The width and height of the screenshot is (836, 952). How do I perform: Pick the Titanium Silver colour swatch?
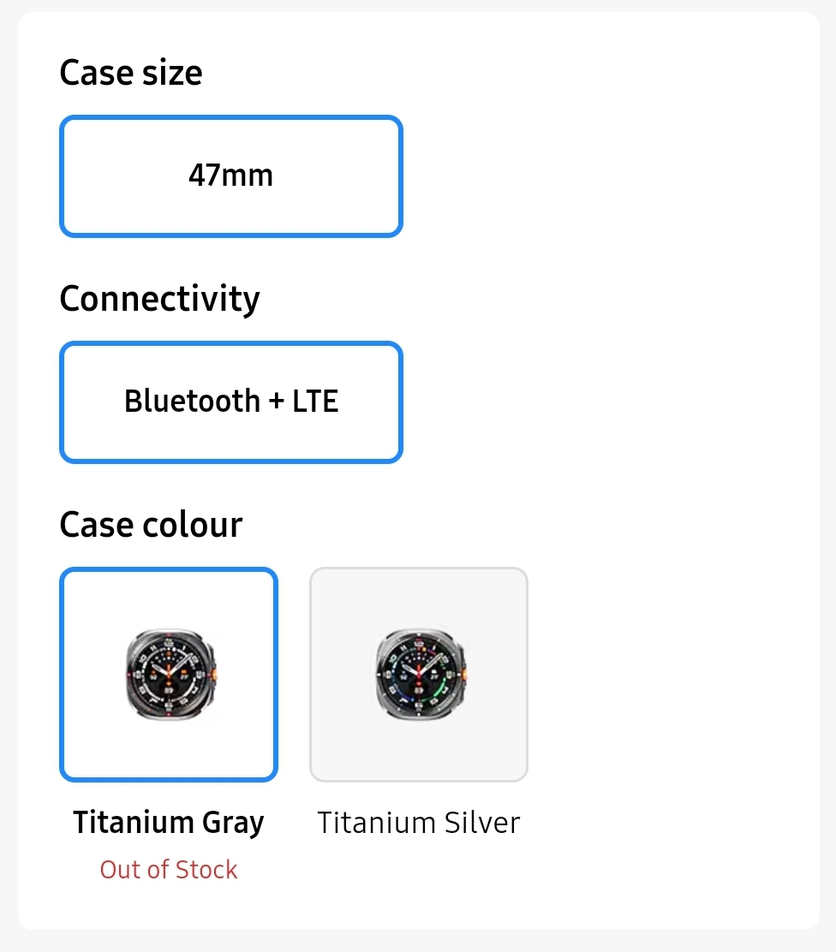click(419, 675)
